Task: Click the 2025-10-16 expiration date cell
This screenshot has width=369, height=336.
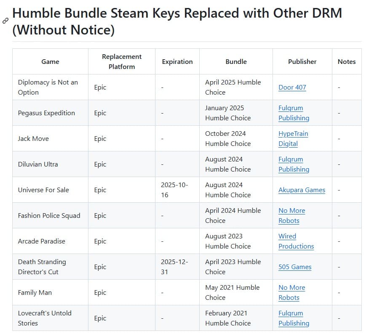Action: (x=174, y=190)
